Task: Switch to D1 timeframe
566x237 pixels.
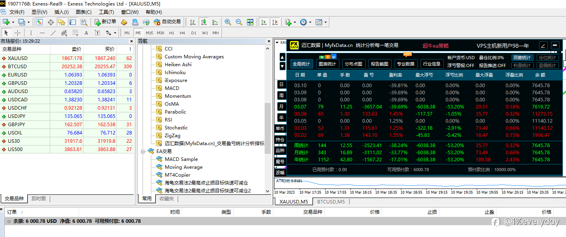Action: 194,33
